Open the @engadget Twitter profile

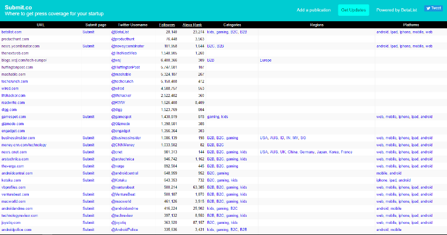[120, 131]
